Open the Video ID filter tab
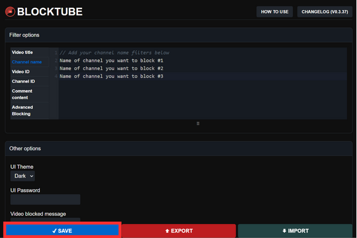357x238 pixels. tap(21, 71)
